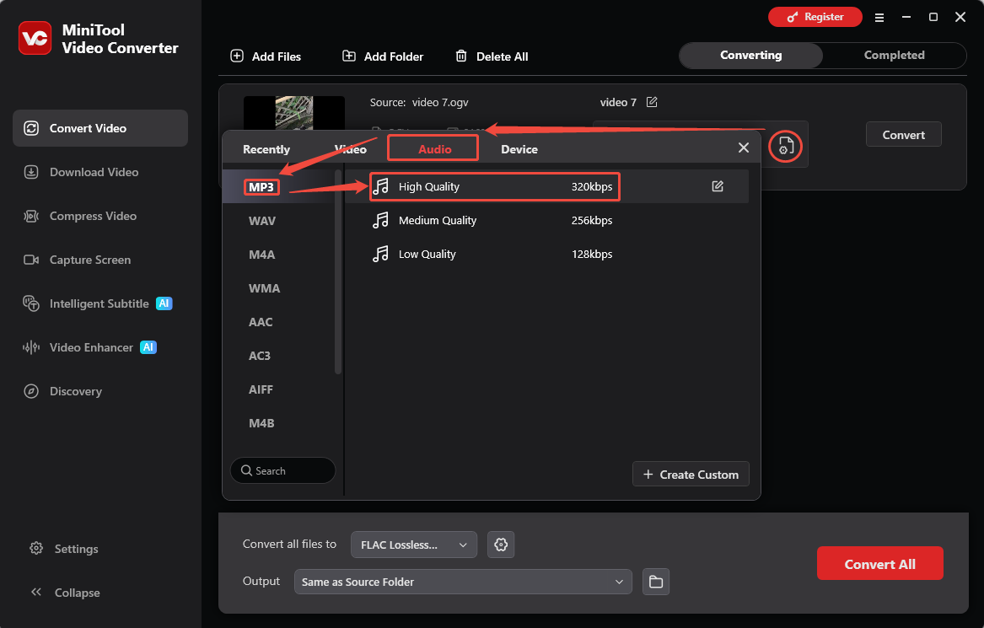Click the output format settings icon
This screenshot has height=628, width=984.
786,146
